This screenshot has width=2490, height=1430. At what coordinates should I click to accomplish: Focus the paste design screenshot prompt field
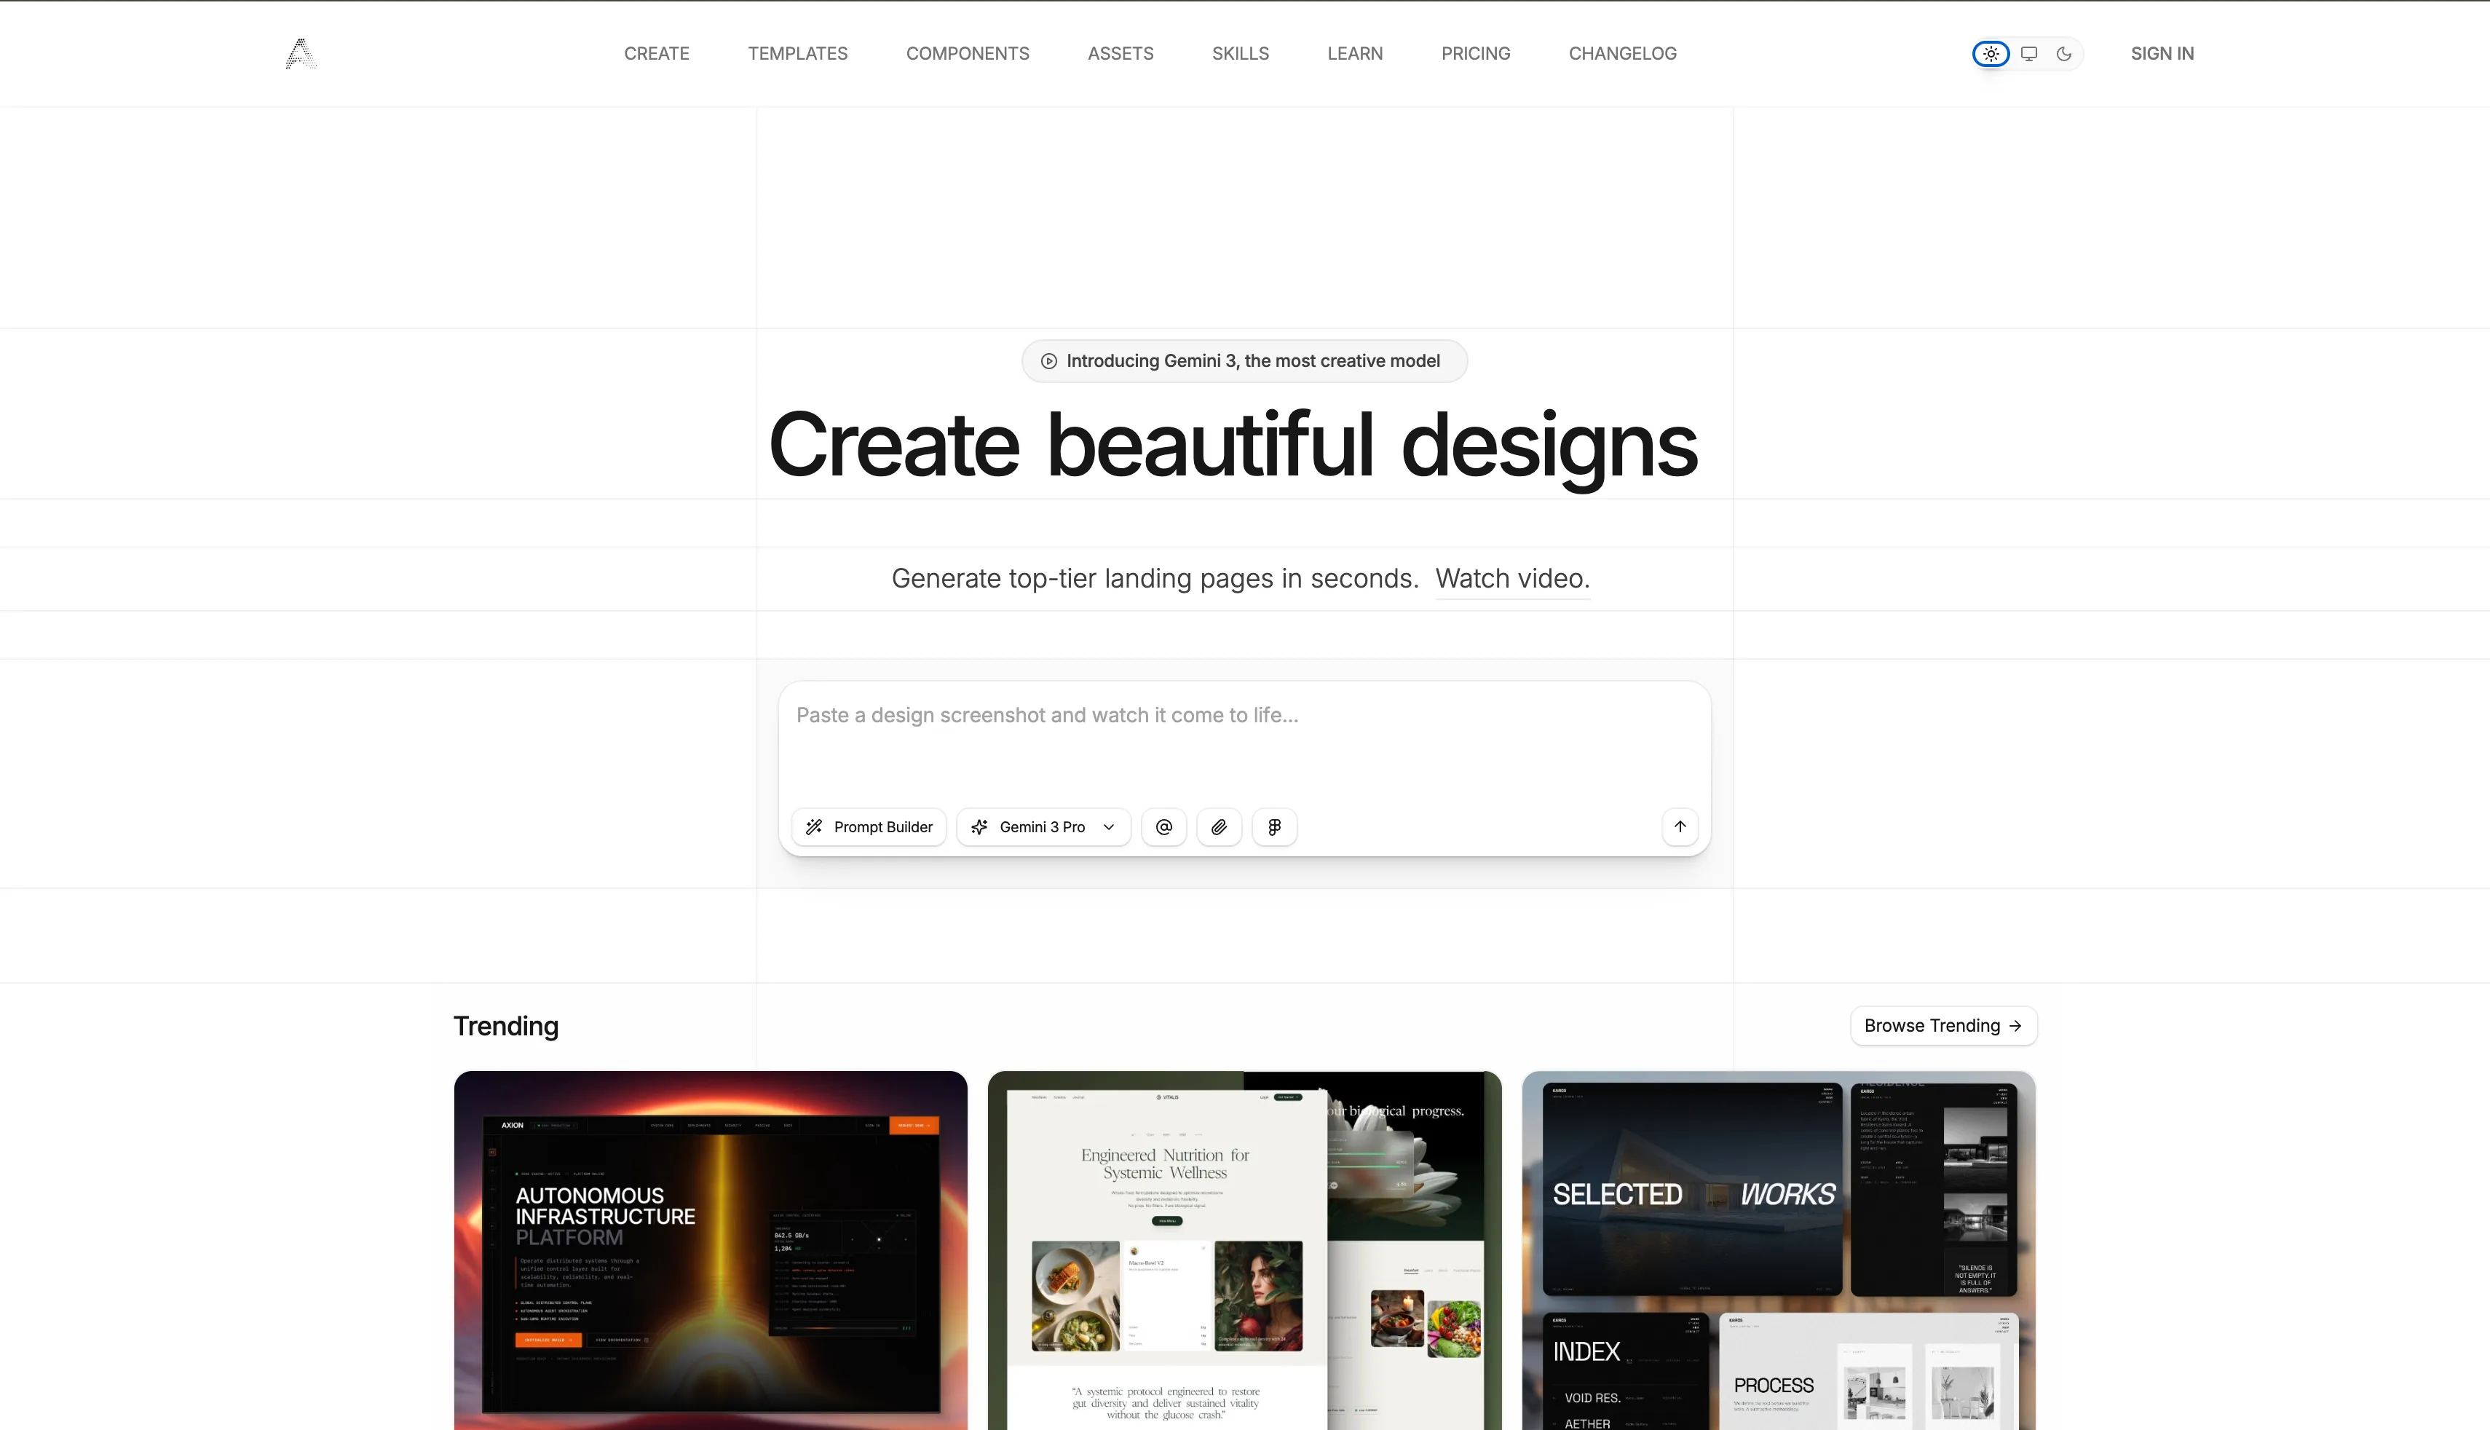click(1243, 737)
